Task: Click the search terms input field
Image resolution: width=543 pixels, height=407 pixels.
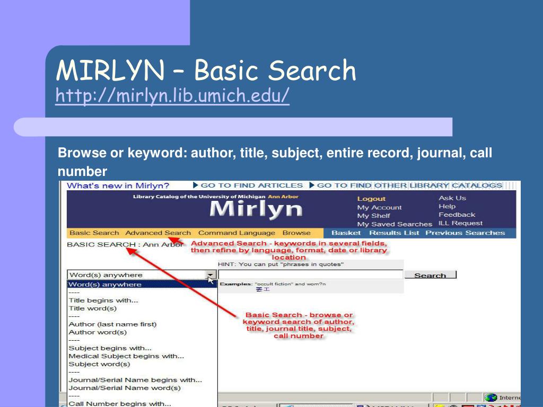Action: (311, 275)
